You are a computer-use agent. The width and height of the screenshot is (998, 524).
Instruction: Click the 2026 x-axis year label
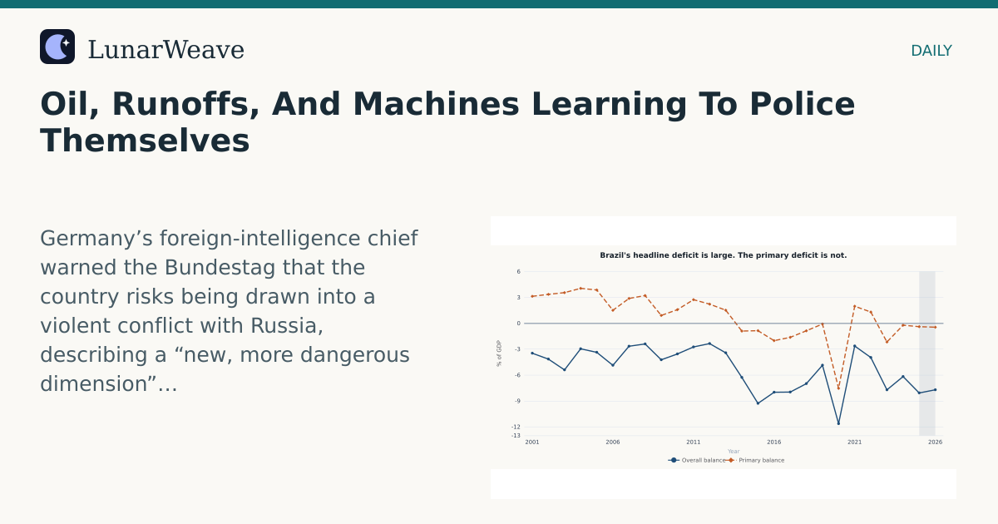(936, 442)
